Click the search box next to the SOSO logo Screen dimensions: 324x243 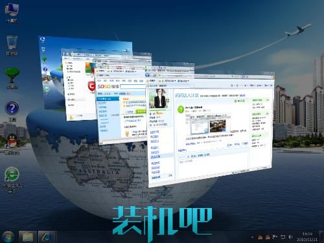133,86
